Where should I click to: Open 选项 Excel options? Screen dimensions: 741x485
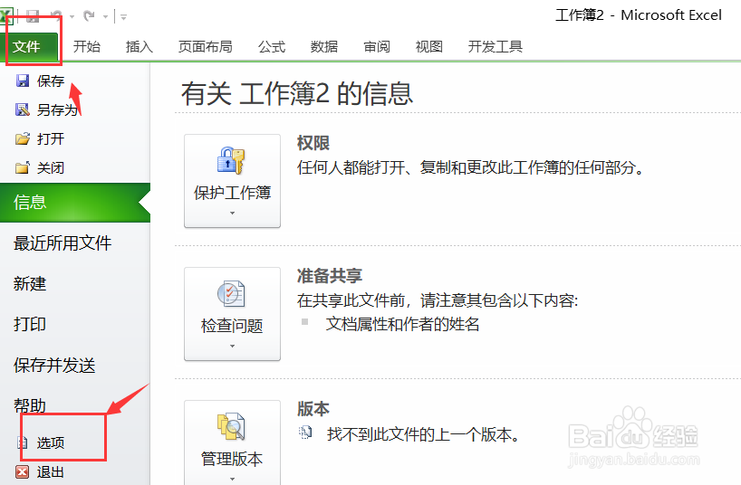pos(51,442)
